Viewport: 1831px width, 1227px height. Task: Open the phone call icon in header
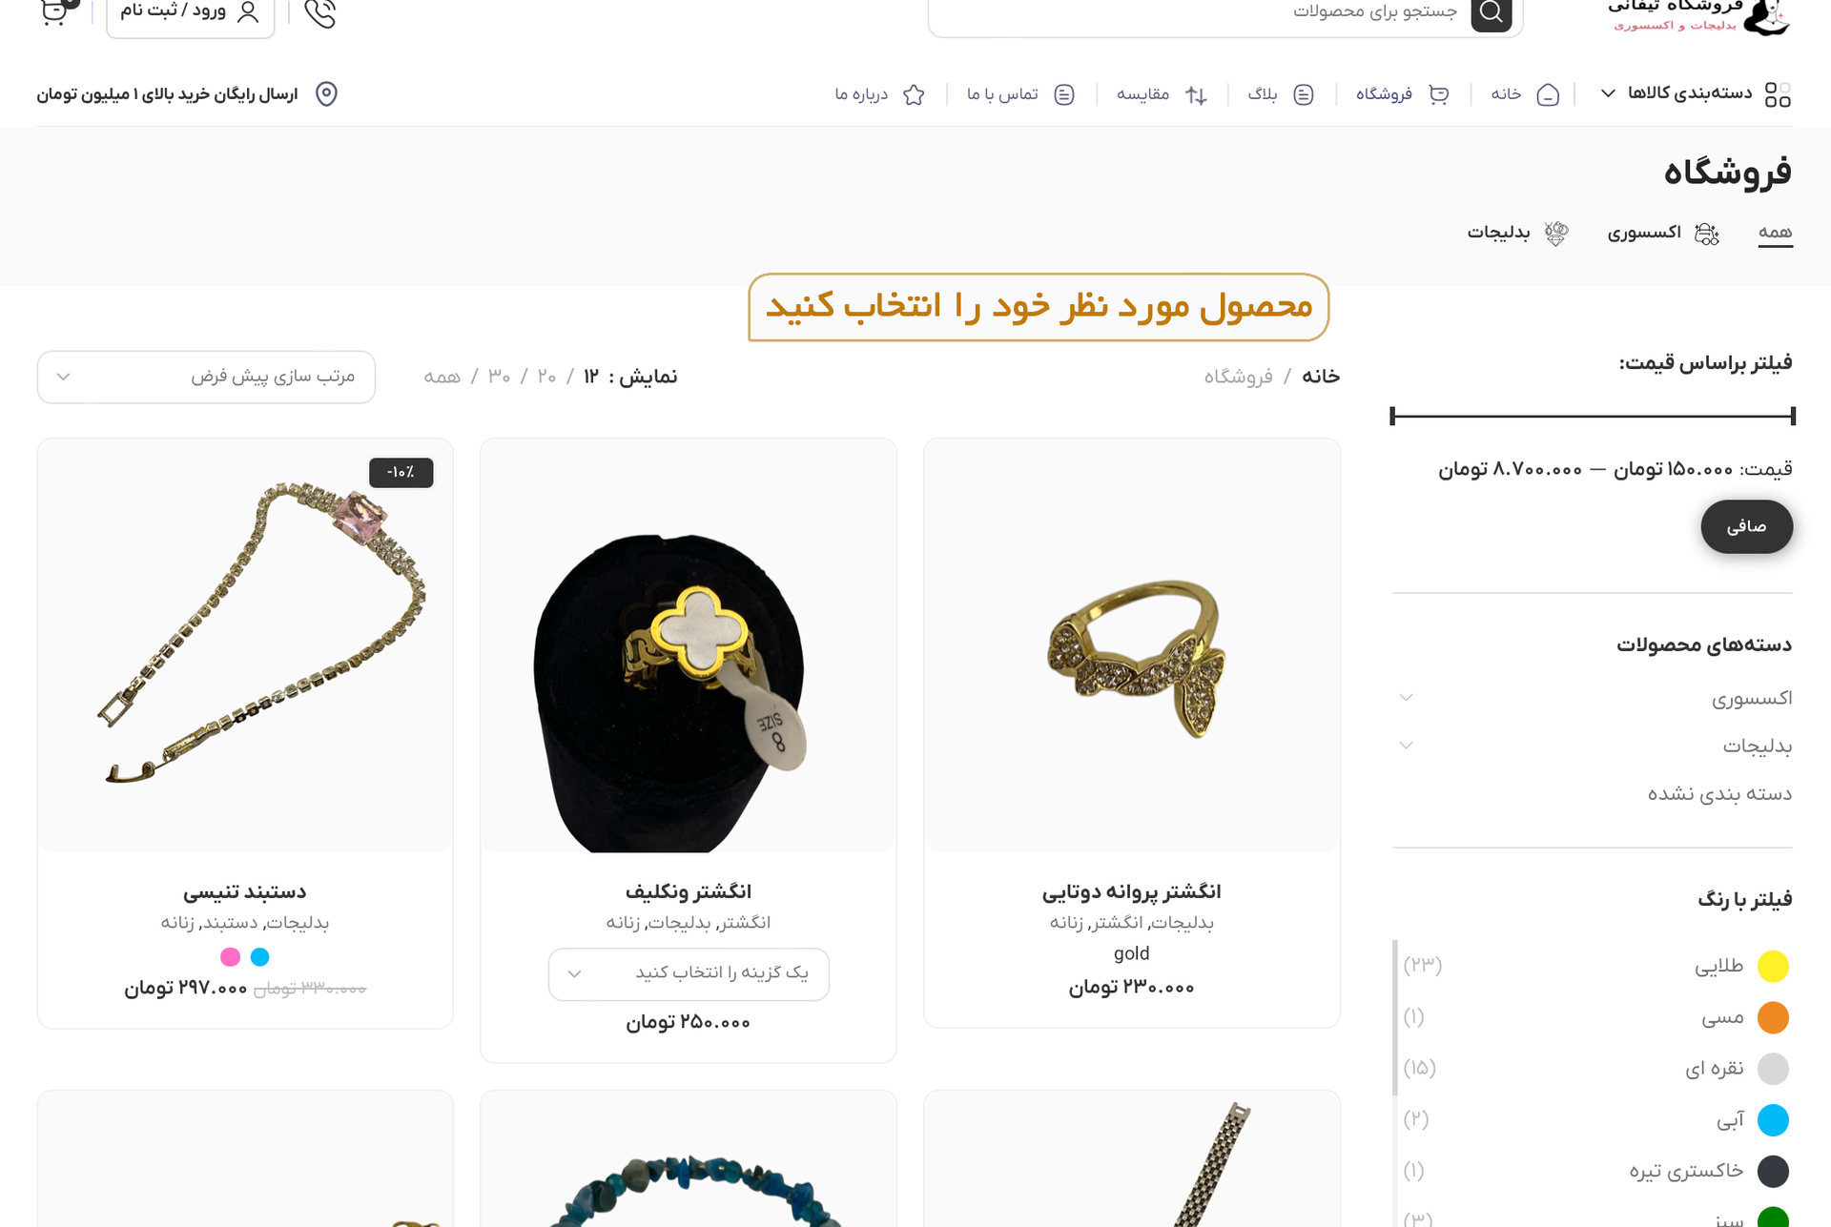[x=320, y=13]
